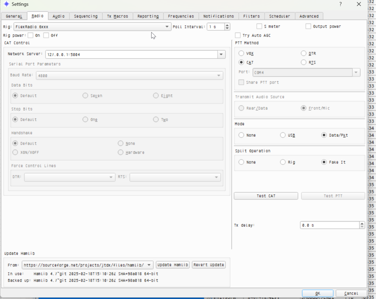
Task: Switch to the Audio tab
Action: (59, 16)
